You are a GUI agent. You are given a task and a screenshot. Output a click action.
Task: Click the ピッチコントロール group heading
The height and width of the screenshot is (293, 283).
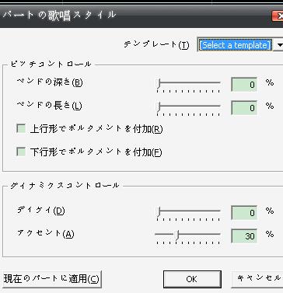51,65
